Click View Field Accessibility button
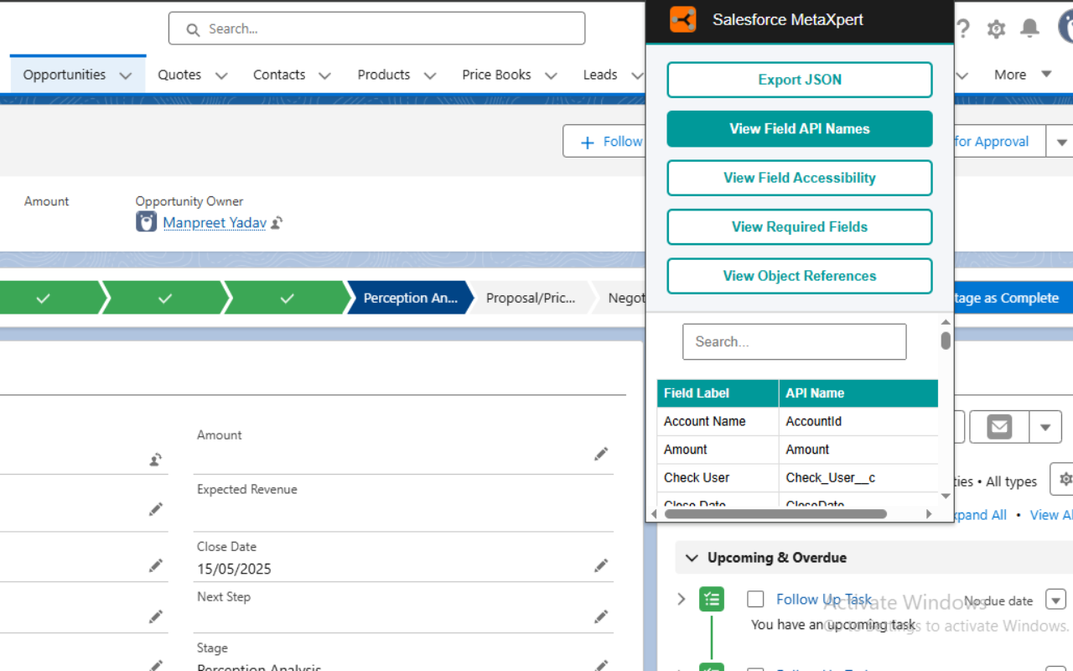This screenshot has height=671, width=1073. (800, 178)
